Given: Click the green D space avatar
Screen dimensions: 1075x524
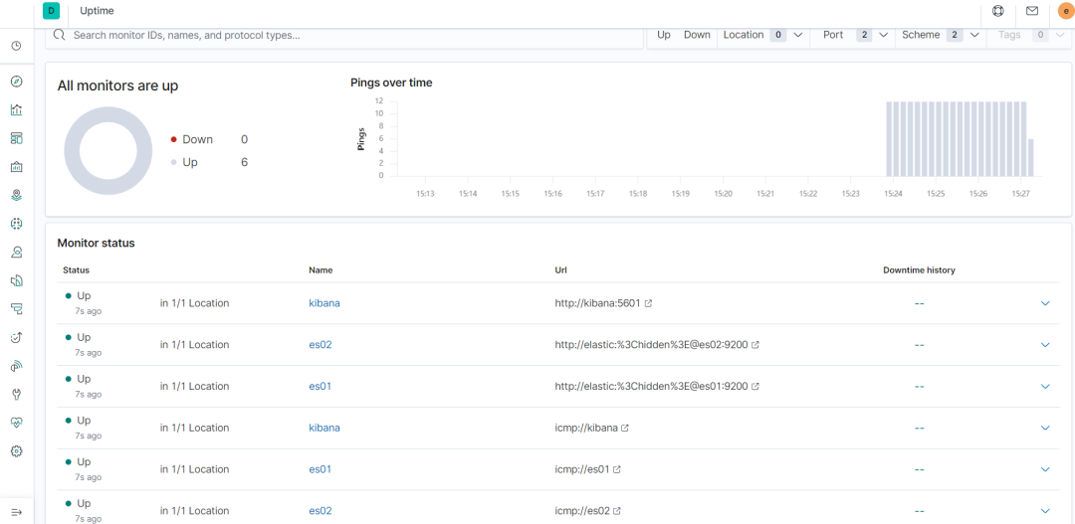Looking at the screenshot, I should 52,11.
